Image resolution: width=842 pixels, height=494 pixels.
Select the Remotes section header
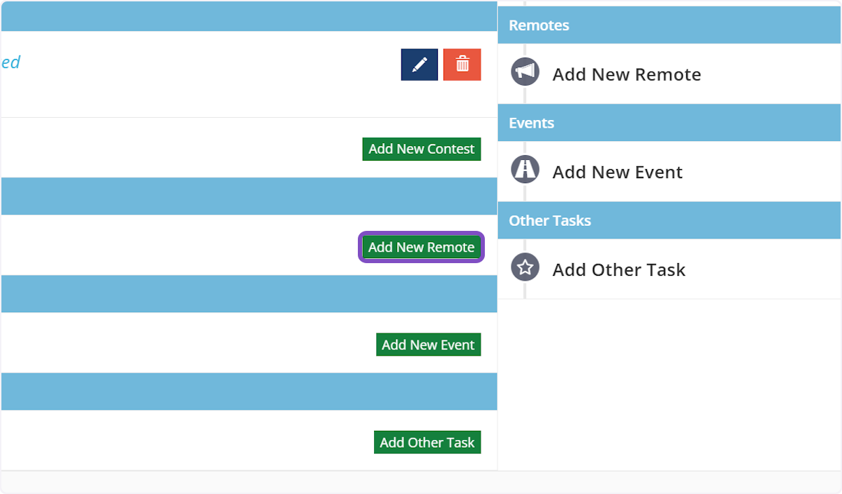pos(539,25)
